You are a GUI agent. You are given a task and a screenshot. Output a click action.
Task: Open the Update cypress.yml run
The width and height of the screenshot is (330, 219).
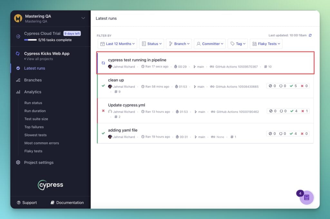pos(126,105)
